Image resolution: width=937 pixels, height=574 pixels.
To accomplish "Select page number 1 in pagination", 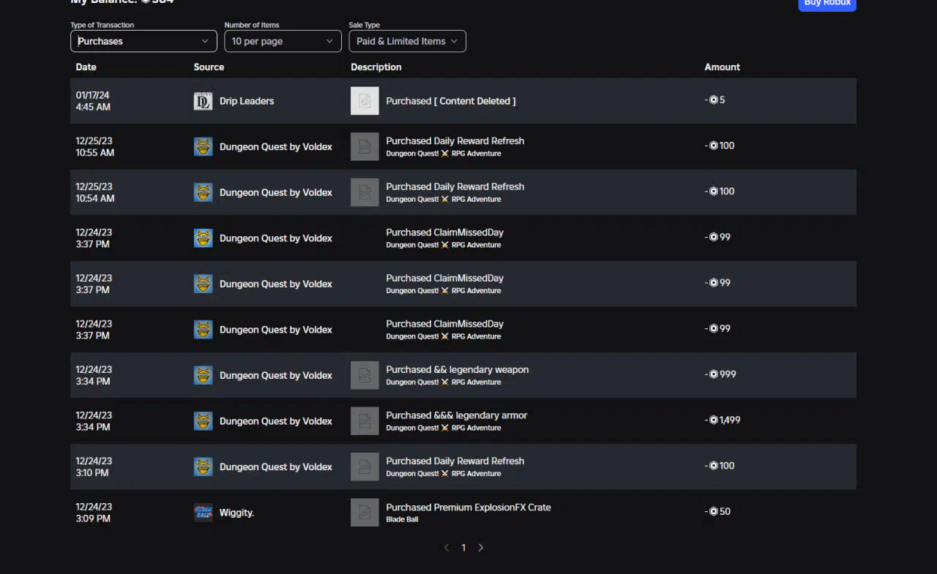I will pos(463,548).
